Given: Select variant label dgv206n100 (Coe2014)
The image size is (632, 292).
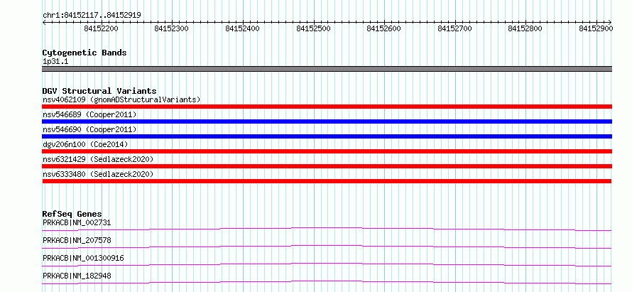Looking at the screenshot, I should click(85, 144).
